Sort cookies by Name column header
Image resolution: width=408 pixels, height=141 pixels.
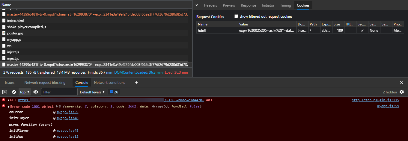pos(217,24)
